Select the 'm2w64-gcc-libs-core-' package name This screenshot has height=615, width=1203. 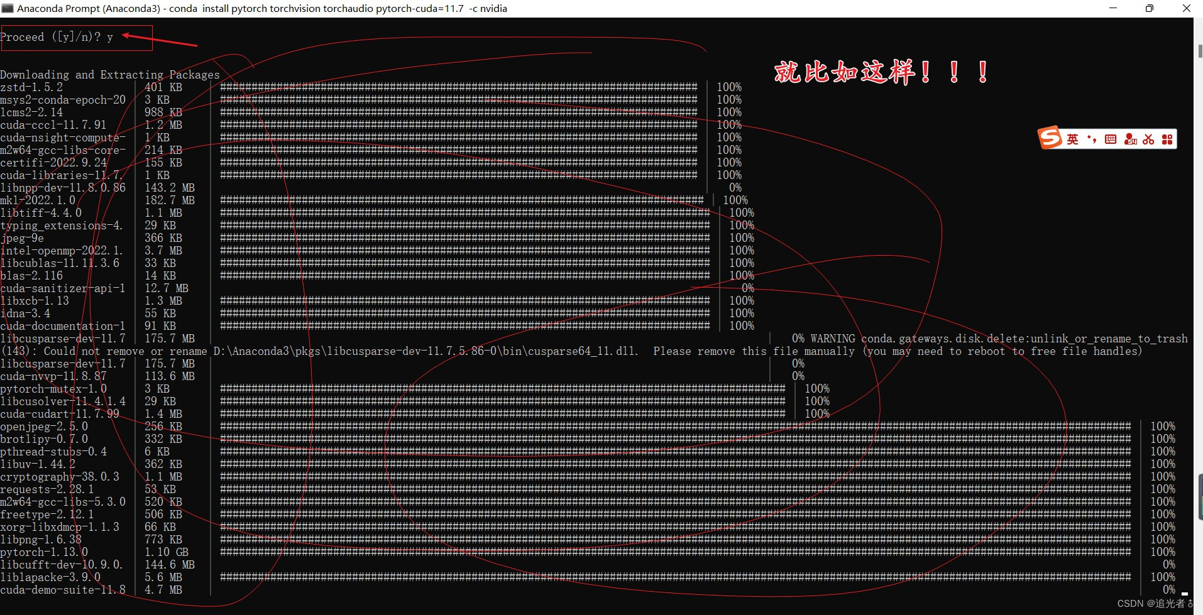[x=63, y=150]
